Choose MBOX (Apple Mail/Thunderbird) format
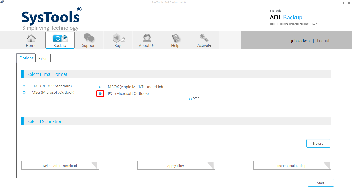352x188 pixels. pyautogui.click(x=100, y=87)
